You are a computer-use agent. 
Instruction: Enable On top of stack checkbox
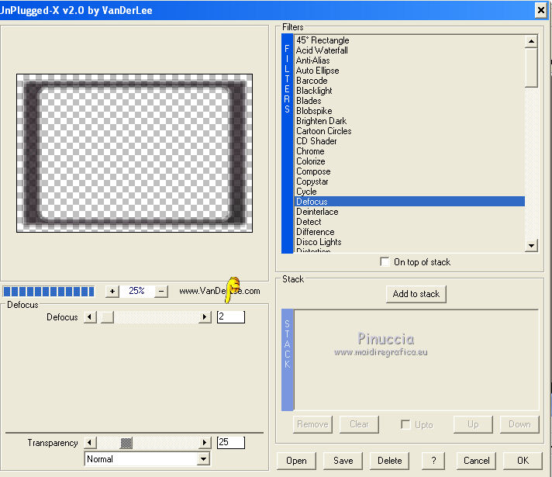(385, 261)
